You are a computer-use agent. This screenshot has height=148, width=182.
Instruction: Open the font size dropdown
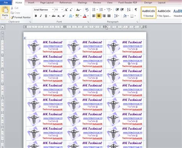point(62,10)
